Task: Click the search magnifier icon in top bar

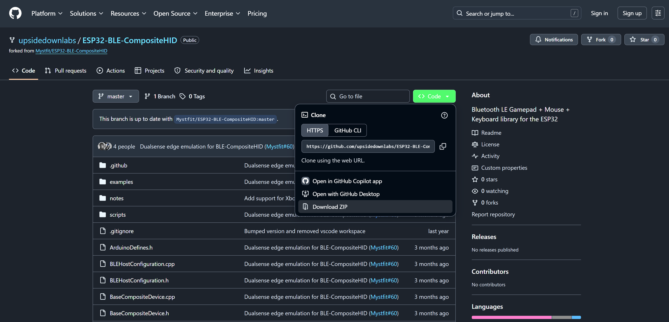Action: tap(460, 13)
